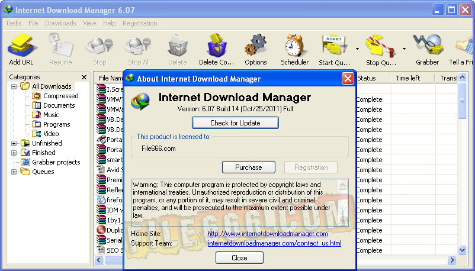Open the internetdownloadmanager.com home site link
475x271 pixels.
(x=268, y=234)
